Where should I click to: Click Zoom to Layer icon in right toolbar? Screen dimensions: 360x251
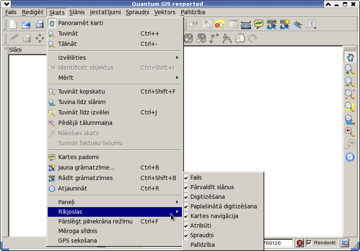350,119
